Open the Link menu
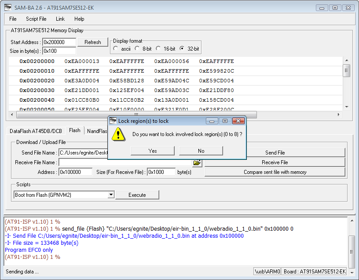Image resolution: width=359 pixels, height=280 pixels. 60,19
